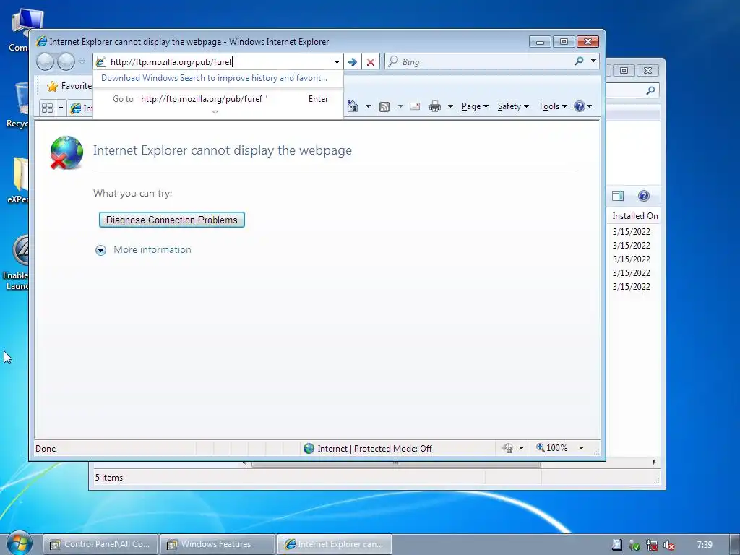740x555 pixels.
Task: Click the RSS Feeds icon
Action: point(384,107)
